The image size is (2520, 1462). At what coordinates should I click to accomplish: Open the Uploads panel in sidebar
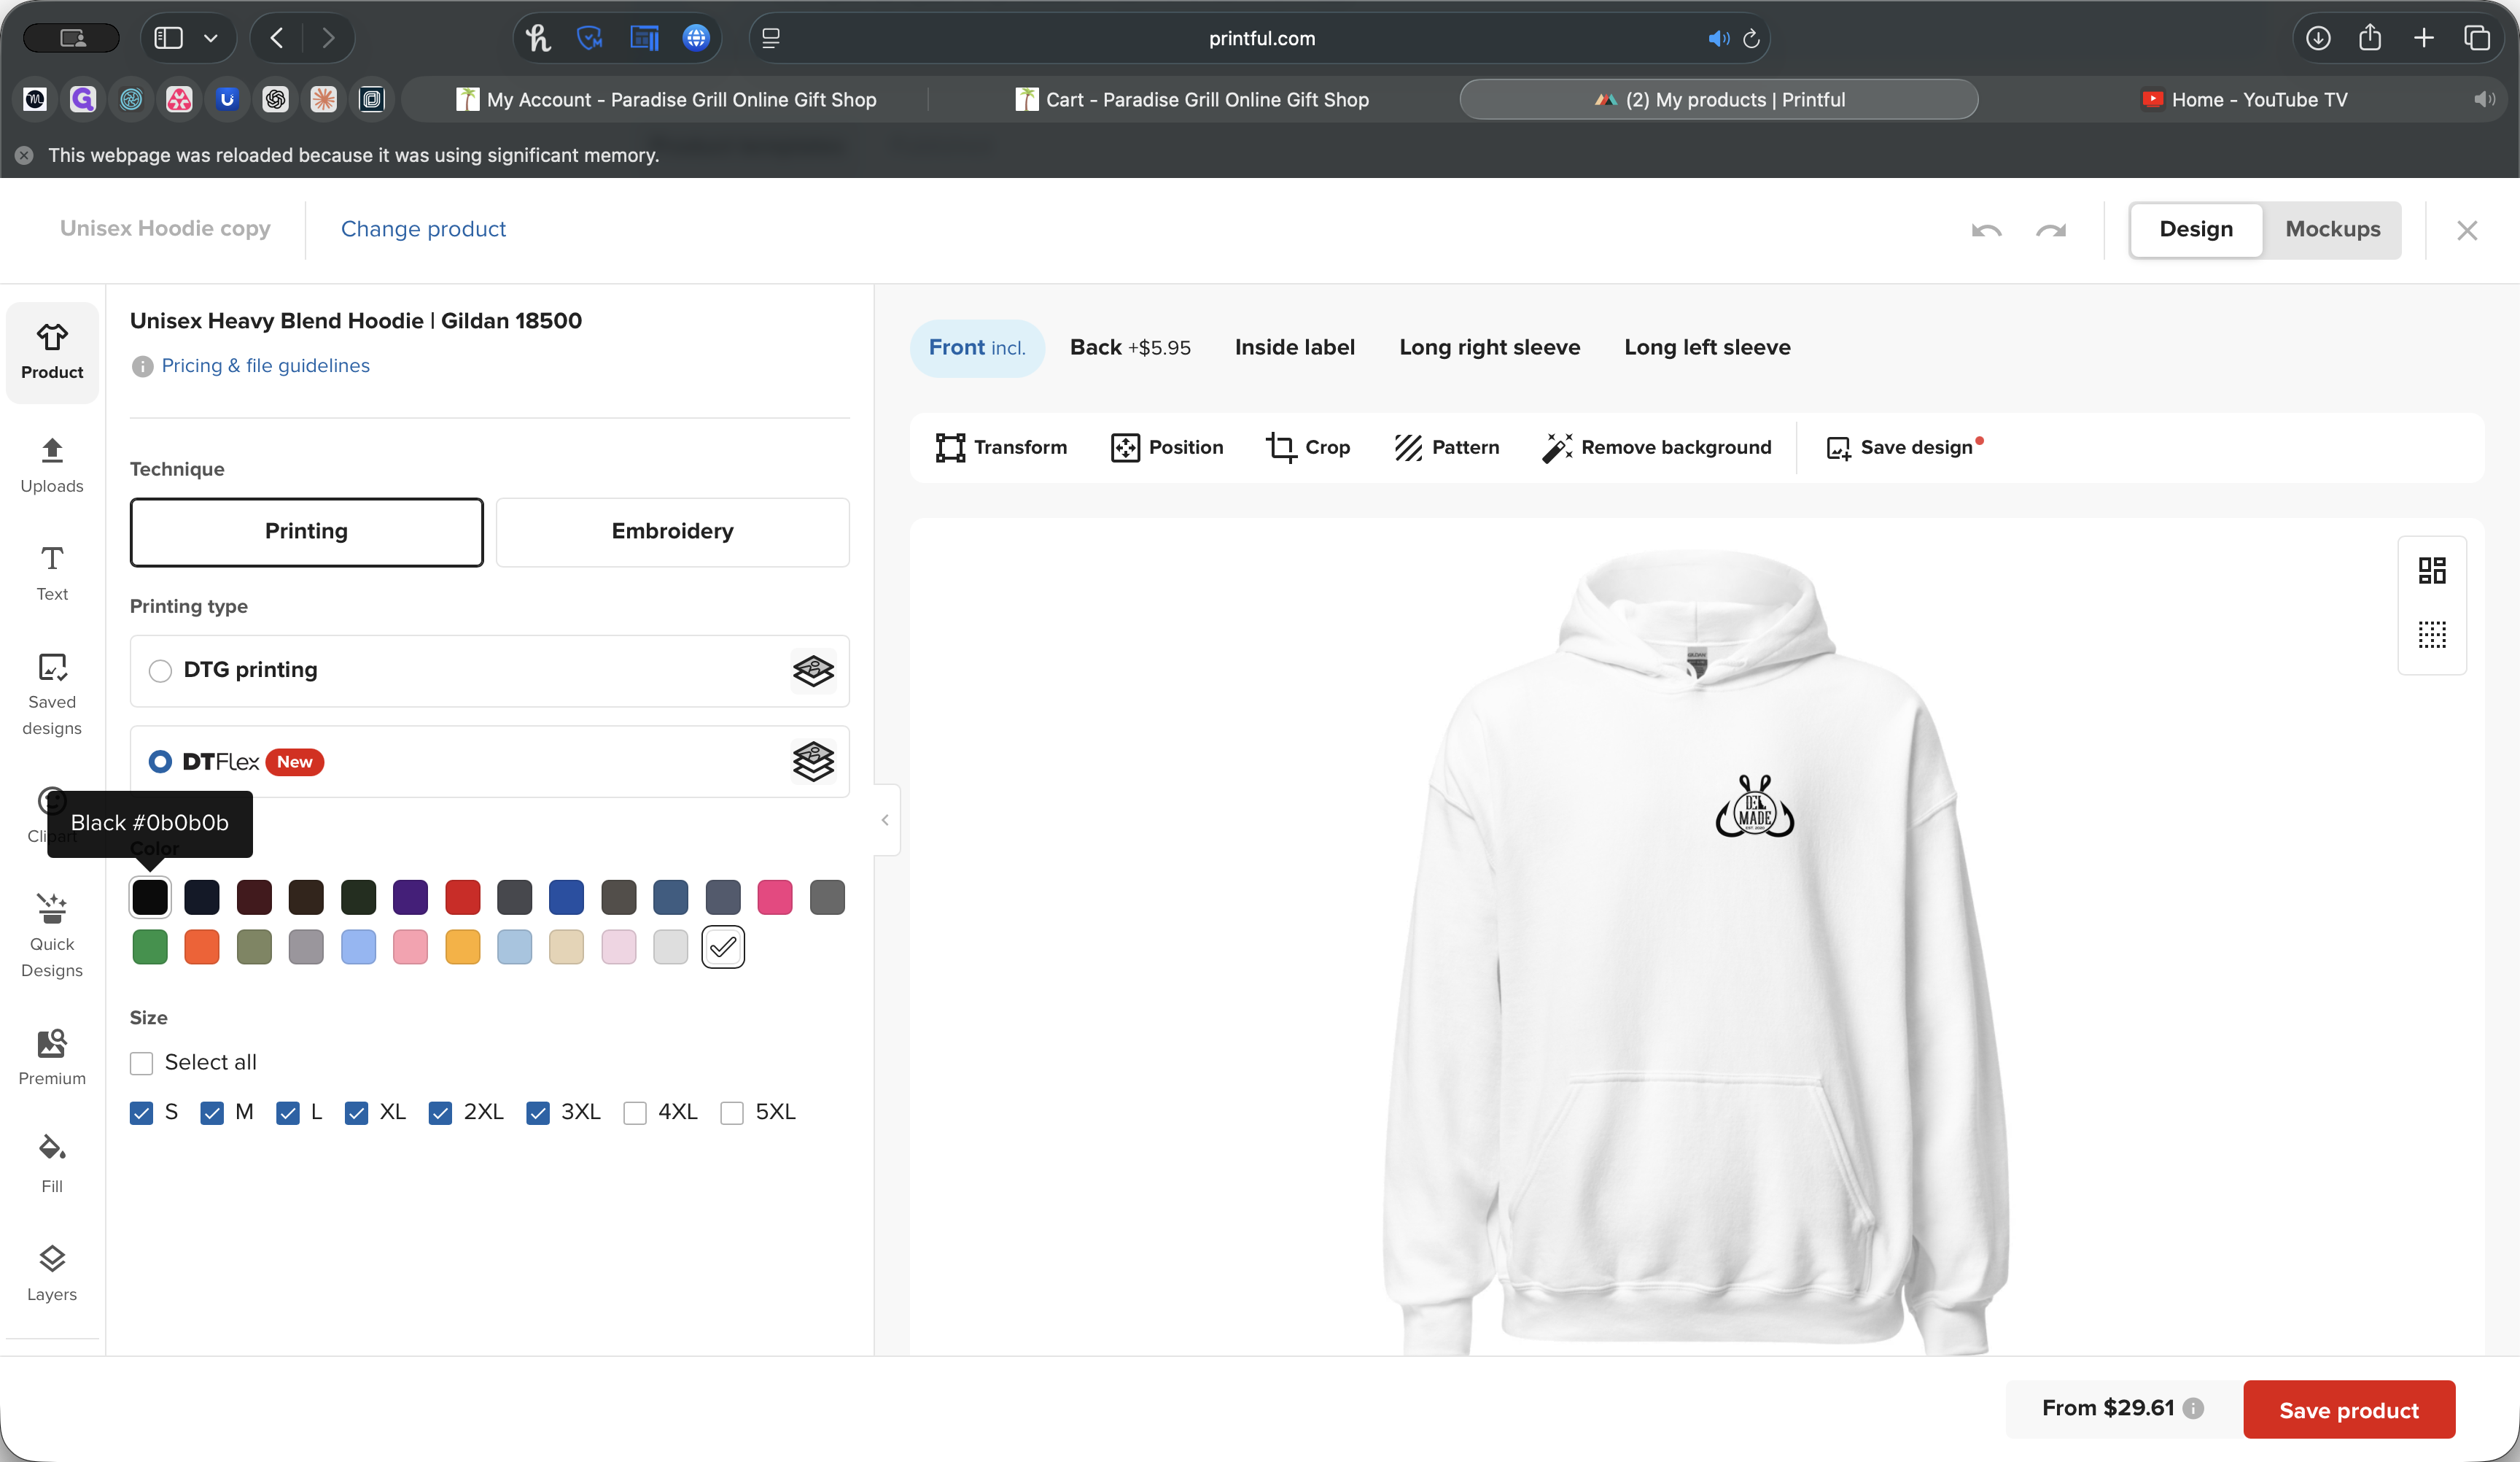52,464
